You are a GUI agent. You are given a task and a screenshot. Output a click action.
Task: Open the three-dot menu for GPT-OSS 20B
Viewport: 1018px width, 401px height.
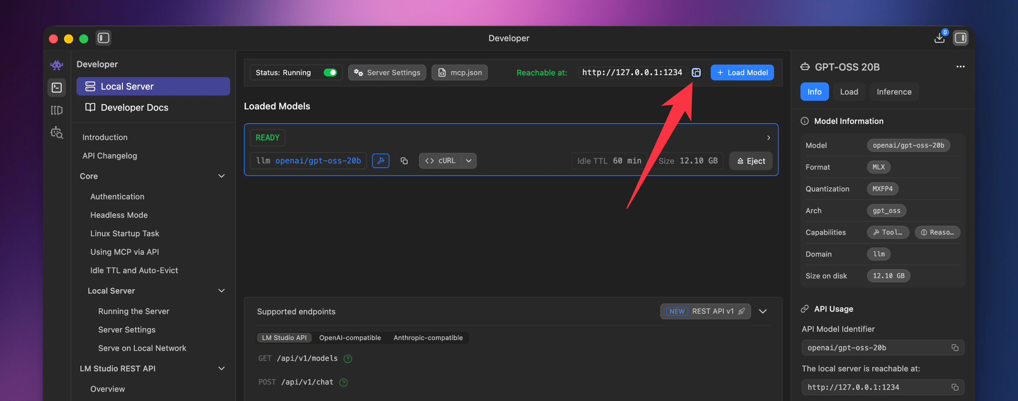point(960,67)
